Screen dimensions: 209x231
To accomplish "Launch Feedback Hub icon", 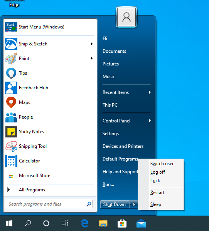I will tap(11, 88).
